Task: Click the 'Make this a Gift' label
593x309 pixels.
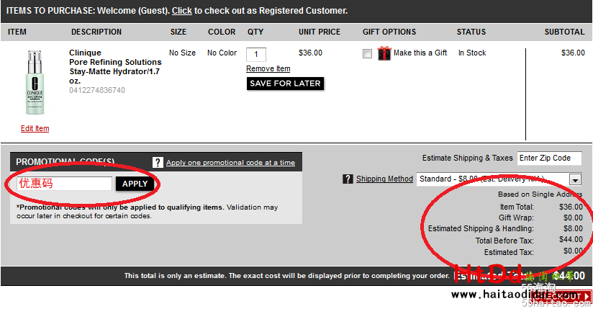Action: [x=420, y=53]
